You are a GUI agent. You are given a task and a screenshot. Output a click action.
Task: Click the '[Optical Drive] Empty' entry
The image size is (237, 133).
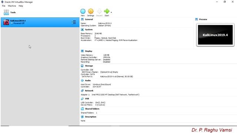coord(109,72)
